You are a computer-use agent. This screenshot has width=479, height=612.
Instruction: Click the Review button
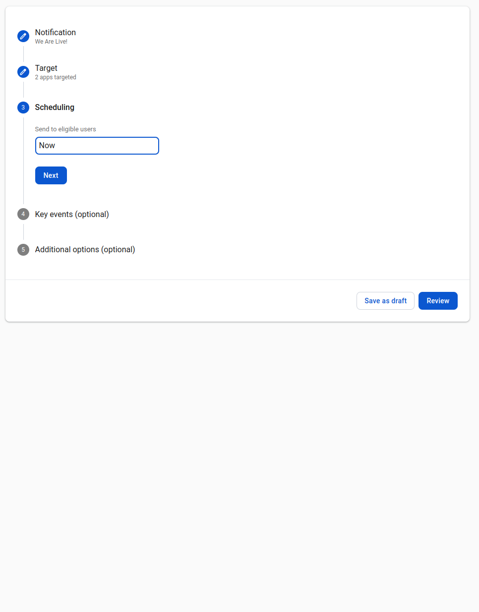[x=438, y=301]
